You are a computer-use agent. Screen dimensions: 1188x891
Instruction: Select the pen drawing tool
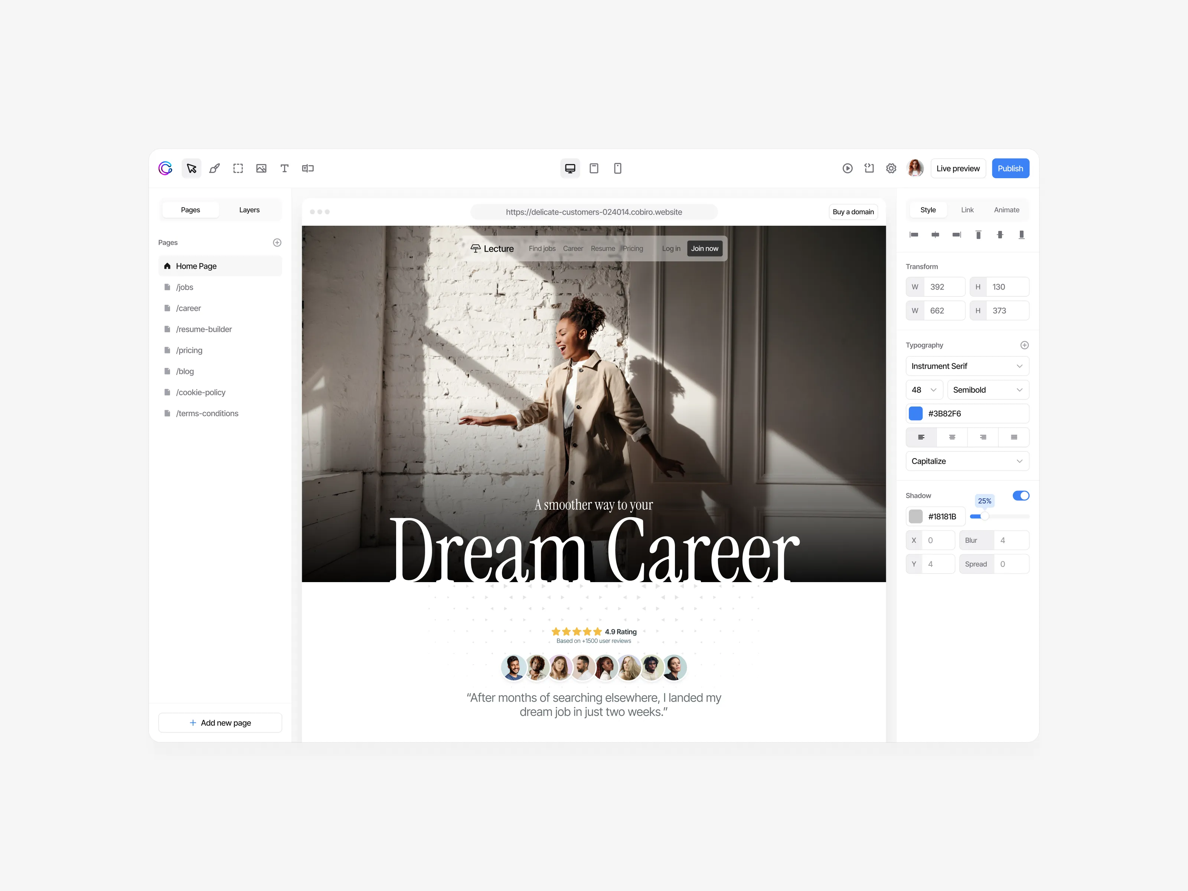coord(214,169)
